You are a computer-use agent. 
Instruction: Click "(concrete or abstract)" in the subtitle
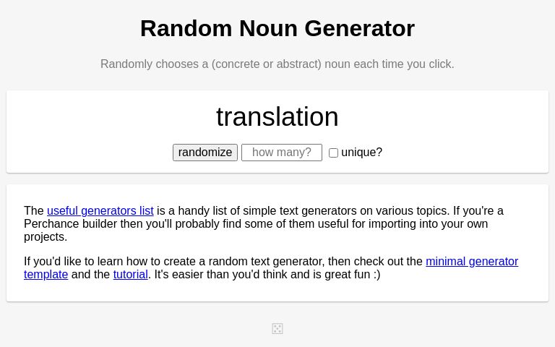(267, 64)
